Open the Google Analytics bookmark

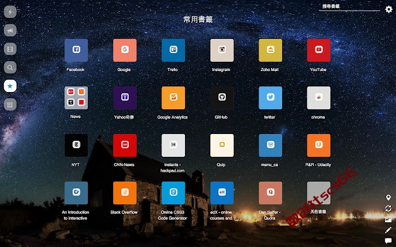coord(173,98)
